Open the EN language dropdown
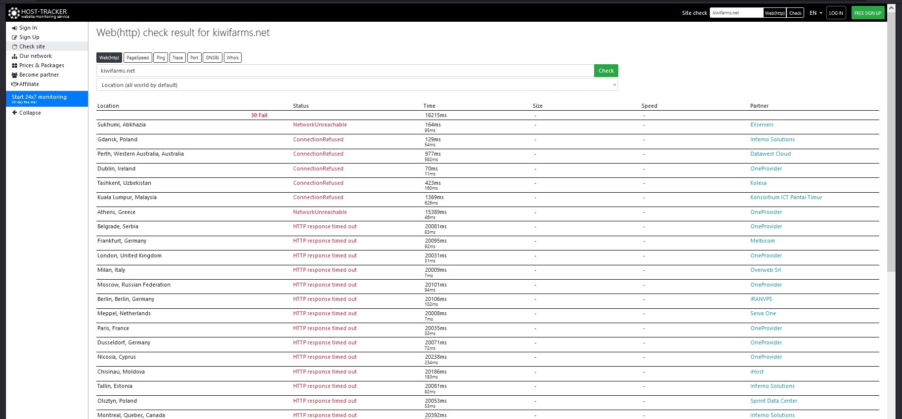 816,13
